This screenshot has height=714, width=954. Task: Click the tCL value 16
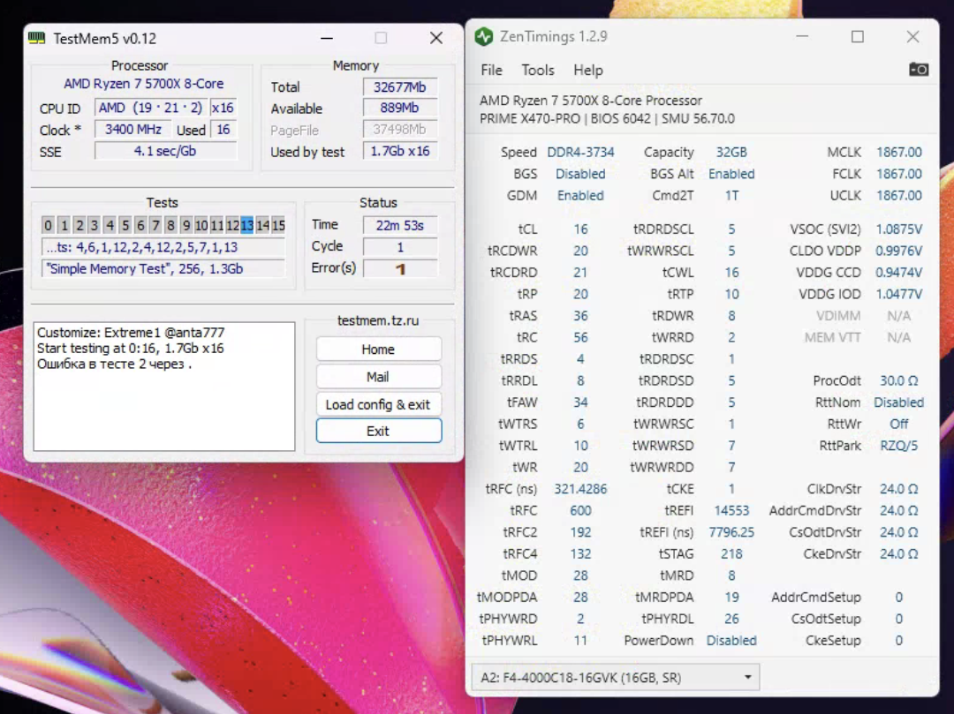point(580,229)
